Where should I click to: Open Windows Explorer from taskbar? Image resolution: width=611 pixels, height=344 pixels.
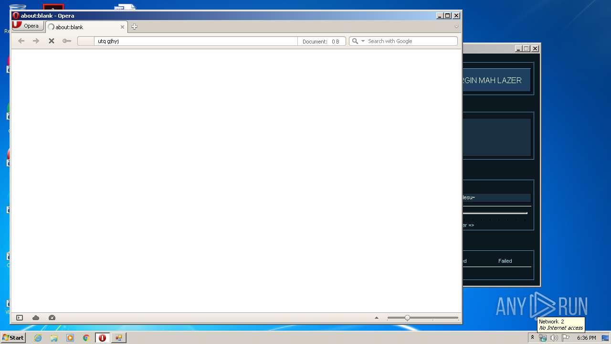(54, 338)
